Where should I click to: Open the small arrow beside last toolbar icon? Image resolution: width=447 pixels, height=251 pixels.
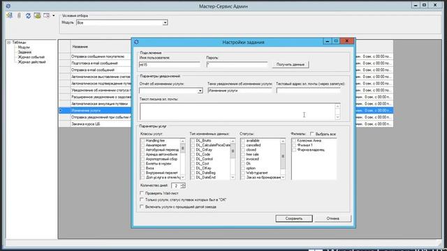coord(54,15)
